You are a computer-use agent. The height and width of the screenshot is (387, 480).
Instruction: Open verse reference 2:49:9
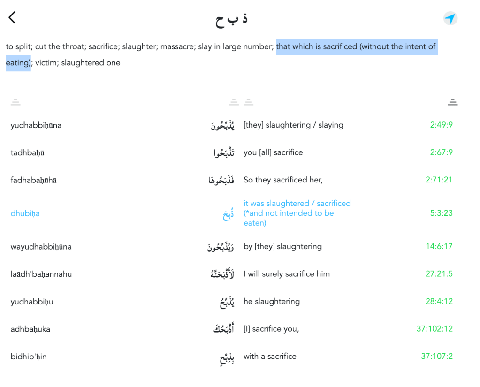[x=441, y=125]
